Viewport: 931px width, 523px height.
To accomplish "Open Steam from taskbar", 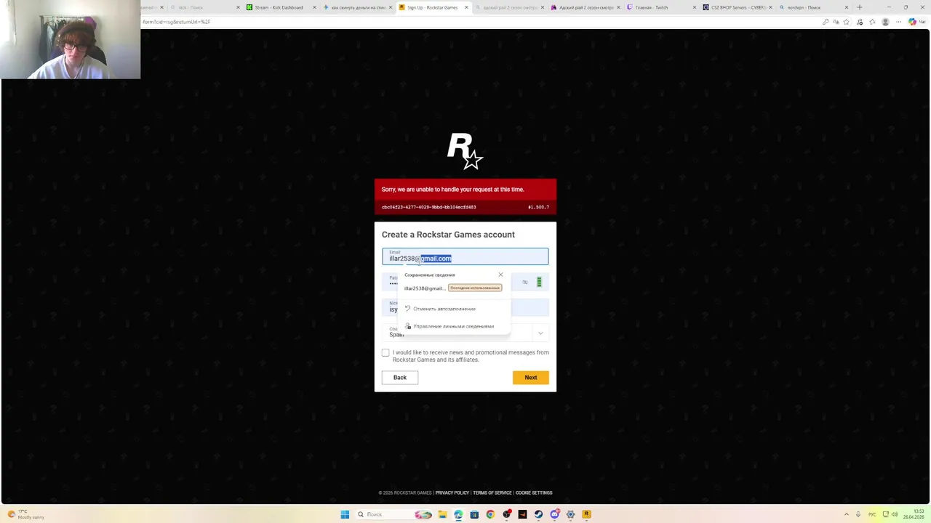I will [538, 514].
